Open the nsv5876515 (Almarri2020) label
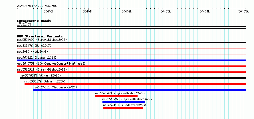Viewport: 254px width, 119px height. point(40,75)
